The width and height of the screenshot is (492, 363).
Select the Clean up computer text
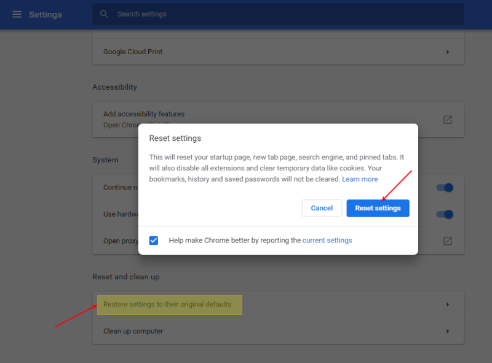pos(133,331)
